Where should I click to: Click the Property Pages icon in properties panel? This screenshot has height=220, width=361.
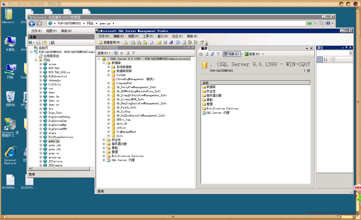[333, 59]
